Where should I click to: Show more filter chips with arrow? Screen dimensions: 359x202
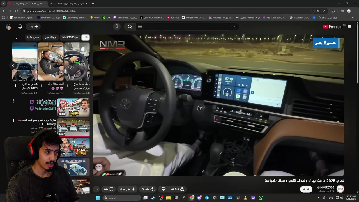tap(17, 38)
